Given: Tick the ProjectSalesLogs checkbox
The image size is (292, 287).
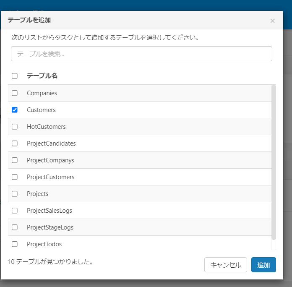Looking at the screenshot, I should click(15, 211).
